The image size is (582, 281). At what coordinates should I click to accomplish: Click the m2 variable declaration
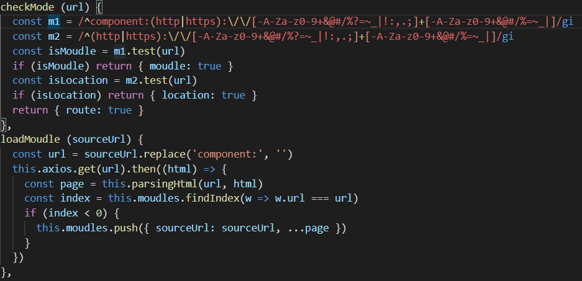(x=55, y=37)
